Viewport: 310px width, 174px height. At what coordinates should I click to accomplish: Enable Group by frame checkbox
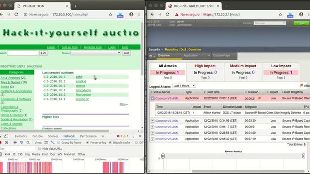coord(59,143)
